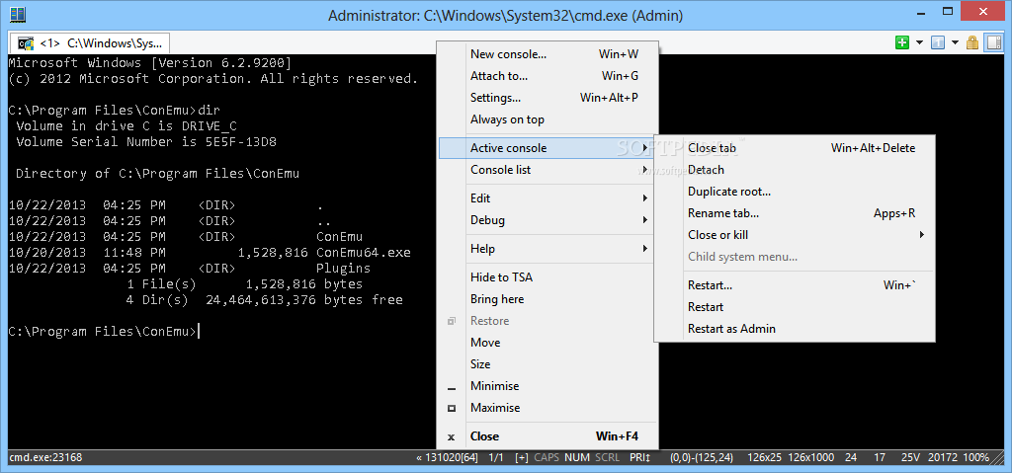1012x473 pixels.
Task: Select Move in the system menu
Action: click(548, 343)
